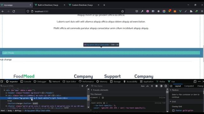Image resolution: width=204 pixels, height=114 pixels.
Task: Collapse the div#app node
Action: (4, 90)
